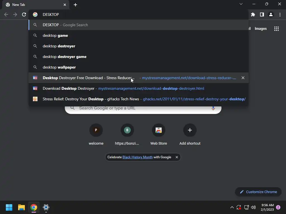The height and width of the screenshot is (214, 286).
Task: Choose the 'desktop destroyer' suggestion
Action: click(139, 46)
